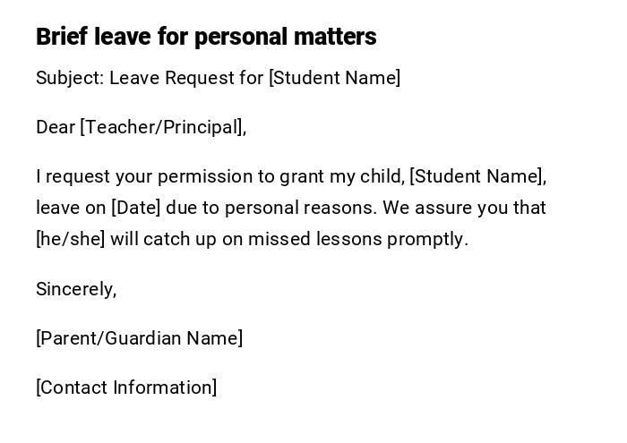627x443 pixels.
Task: Select the [Teacher/Principal] placeholder
Action: click(162, 127)
